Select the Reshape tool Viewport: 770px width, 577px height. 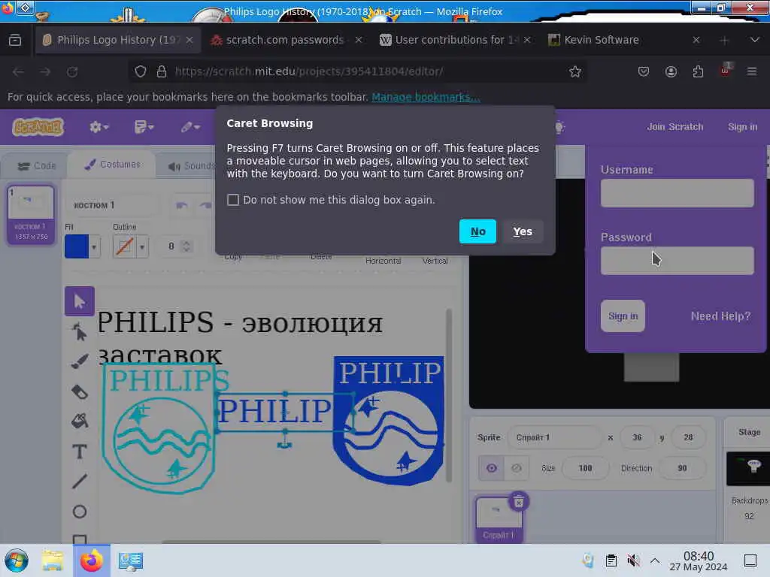click(80, 332)
